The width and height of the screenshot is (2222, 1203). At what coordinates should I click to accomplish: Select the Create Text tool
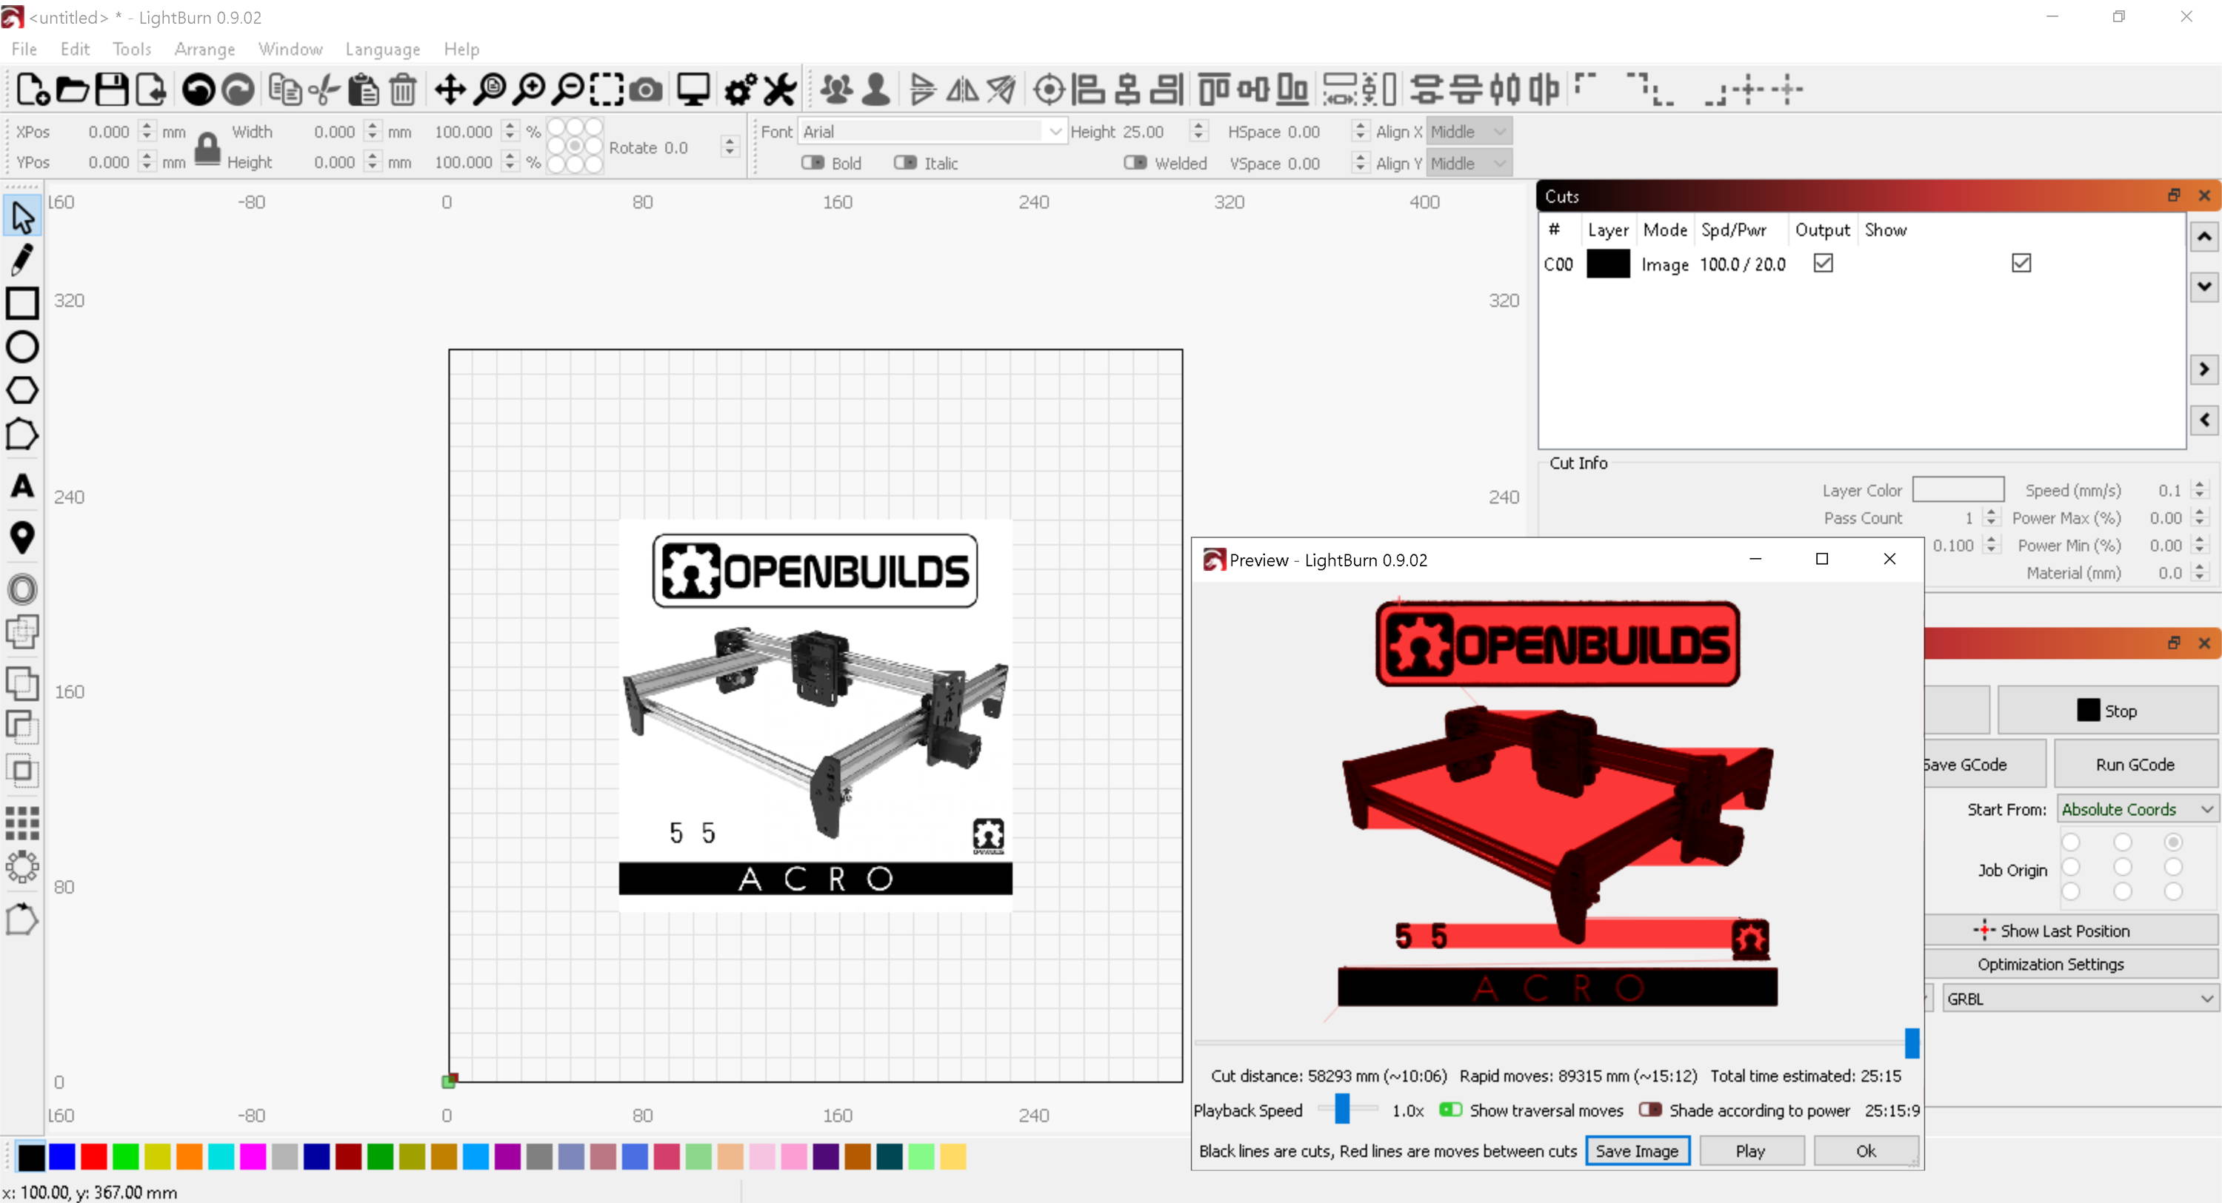(x=22, y=486)
